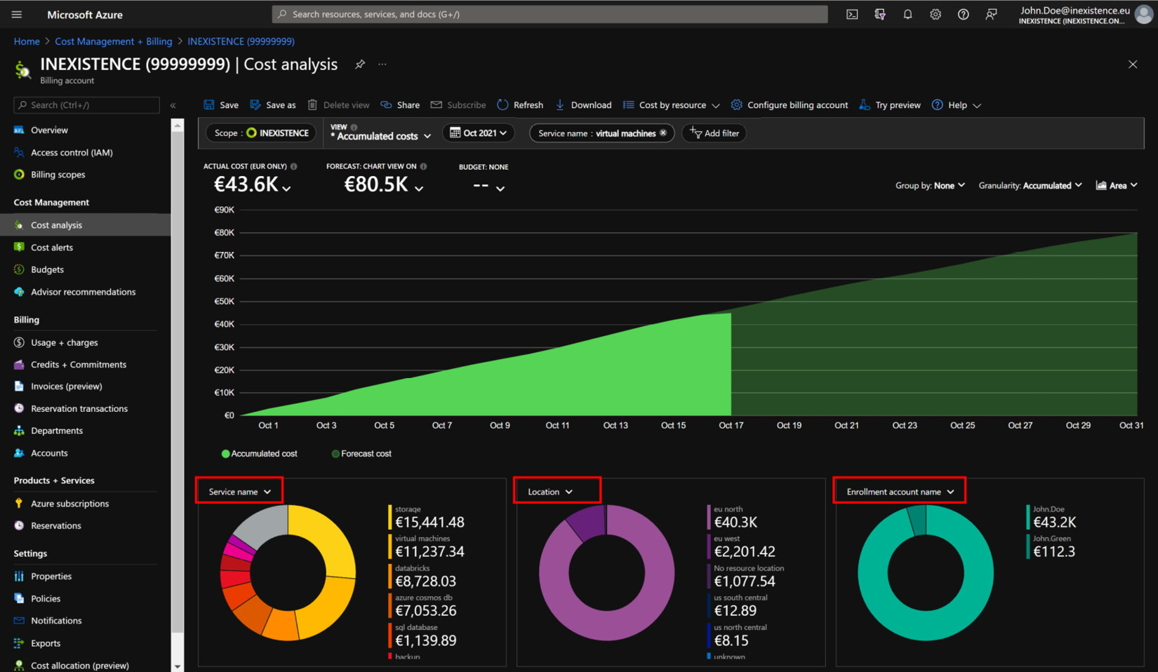
Task: Open Billing scopes in the sidebar
Action: (x=58, y=175)
